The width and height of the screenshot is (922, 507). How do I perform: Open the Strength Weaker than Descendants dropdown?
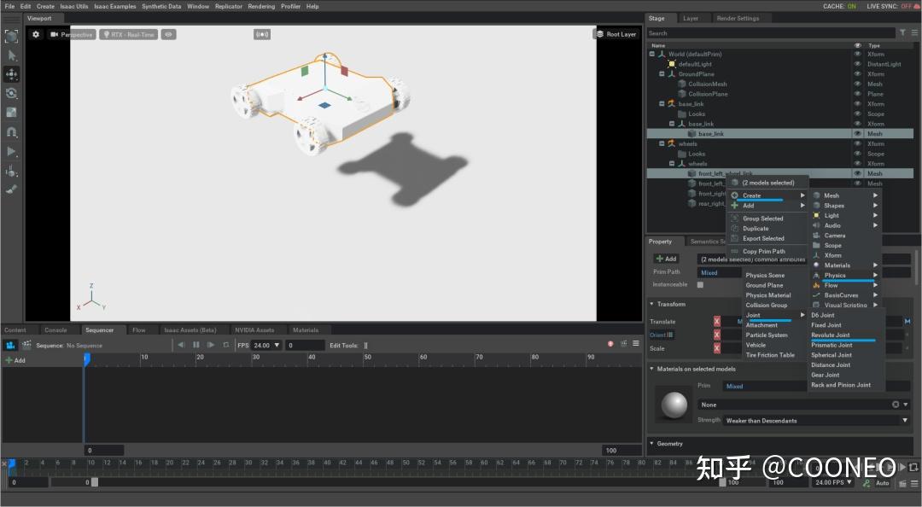tap(817, 420)
